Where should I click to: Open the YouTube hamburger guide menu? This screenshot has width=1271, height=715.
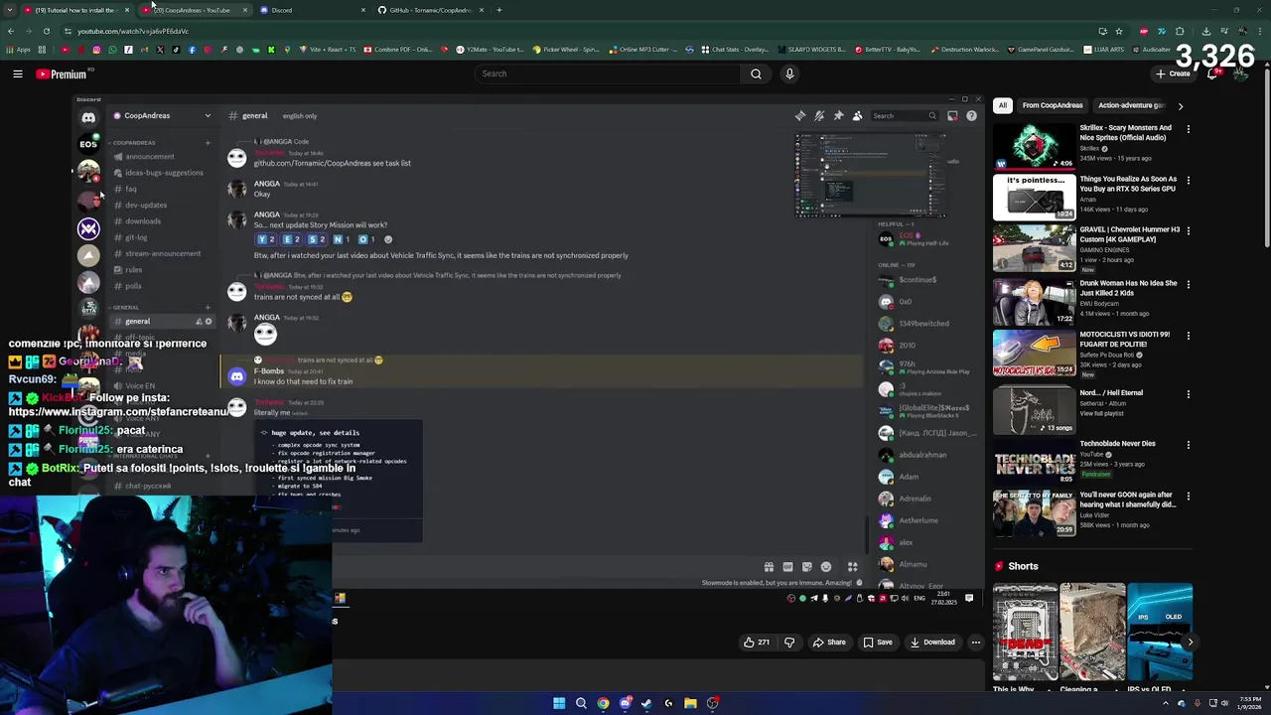[18, 73]
